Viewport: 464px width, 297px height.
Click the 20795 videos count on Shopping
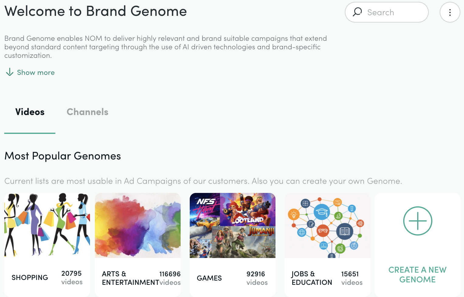pyautogui.click(x=72, y=278)
